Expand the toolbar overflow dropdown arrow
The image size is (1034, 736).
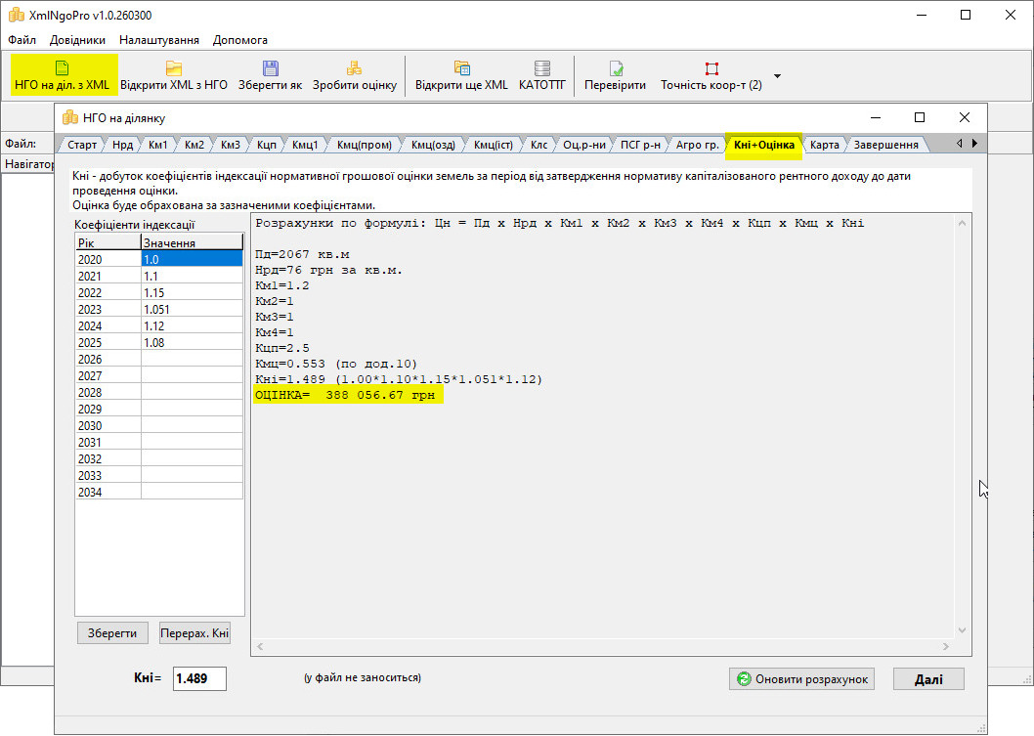777,75
